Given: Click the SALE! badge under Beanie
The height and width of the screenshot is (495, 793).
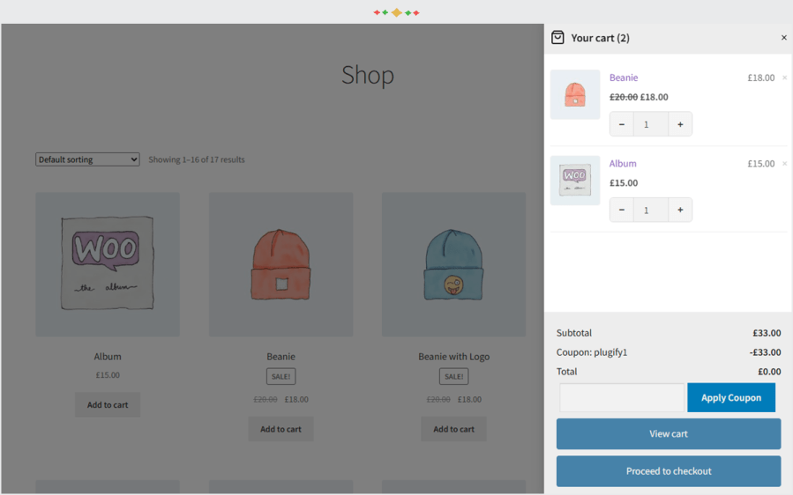Looking at the screenshot, I should pos(281,376).
